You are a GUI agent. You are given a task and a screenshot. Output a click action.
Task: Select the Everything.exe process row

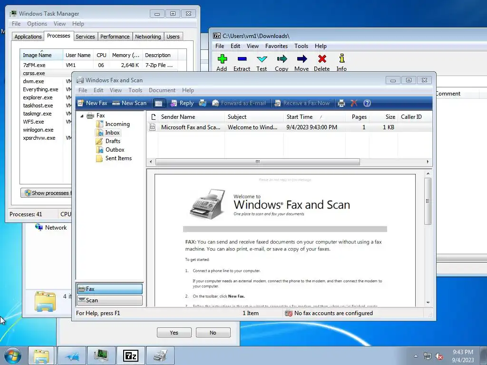(47, 89)
